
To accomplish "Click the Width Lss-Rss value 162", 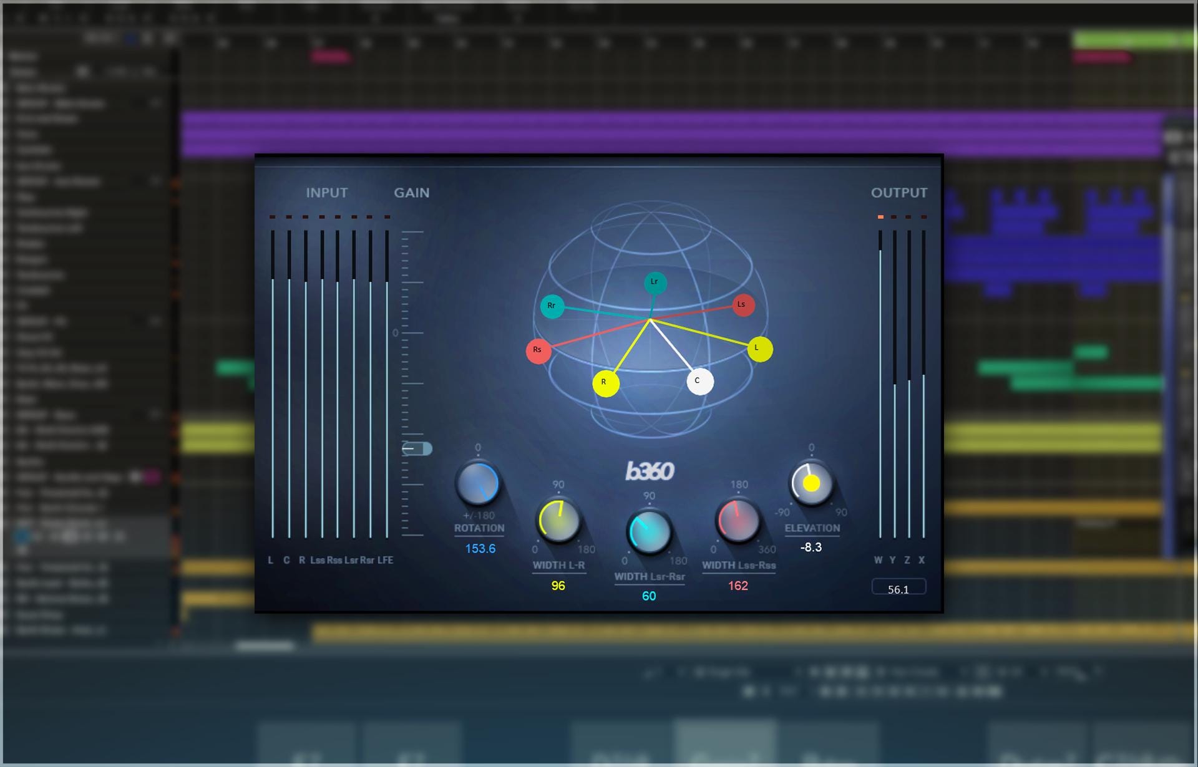I will [x=738, y=586].
